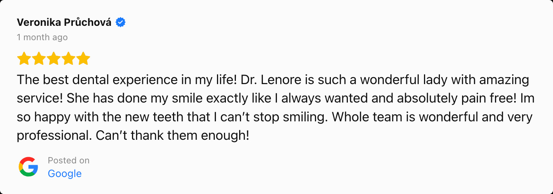The image size is (553, 194).
Task: Select the second gold star
Action: [x=39, y=59]
